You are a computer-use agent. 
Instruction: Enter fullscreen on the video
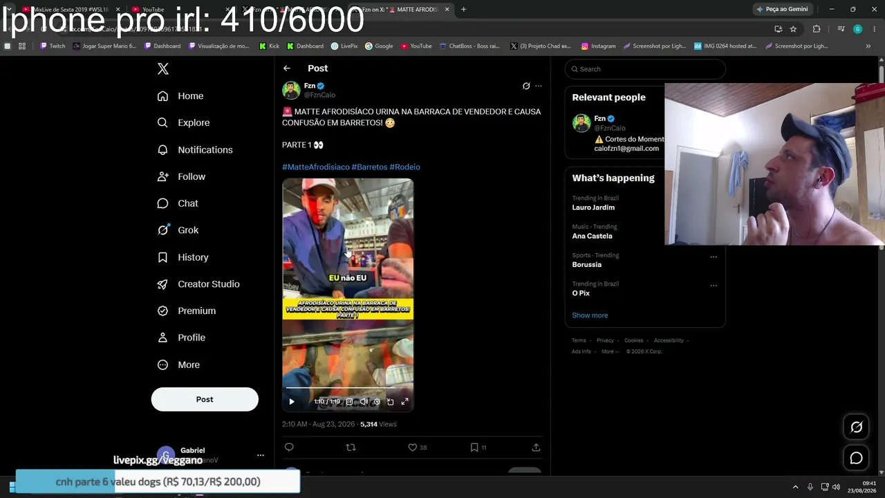[x=404, y=402]
